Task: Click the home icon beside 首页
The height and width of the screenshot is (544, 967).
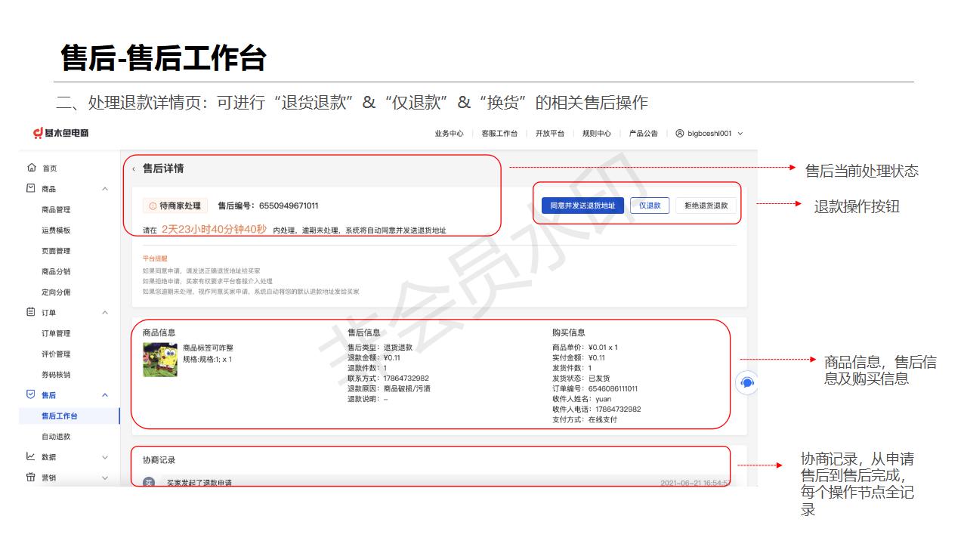Action: [31, 168]
